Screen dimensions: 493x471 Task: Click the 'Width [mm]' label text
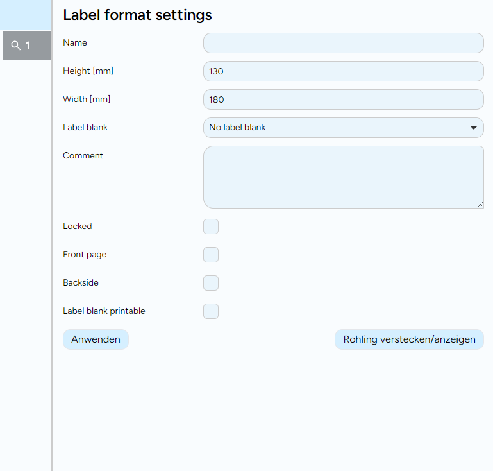pos(87,99)
